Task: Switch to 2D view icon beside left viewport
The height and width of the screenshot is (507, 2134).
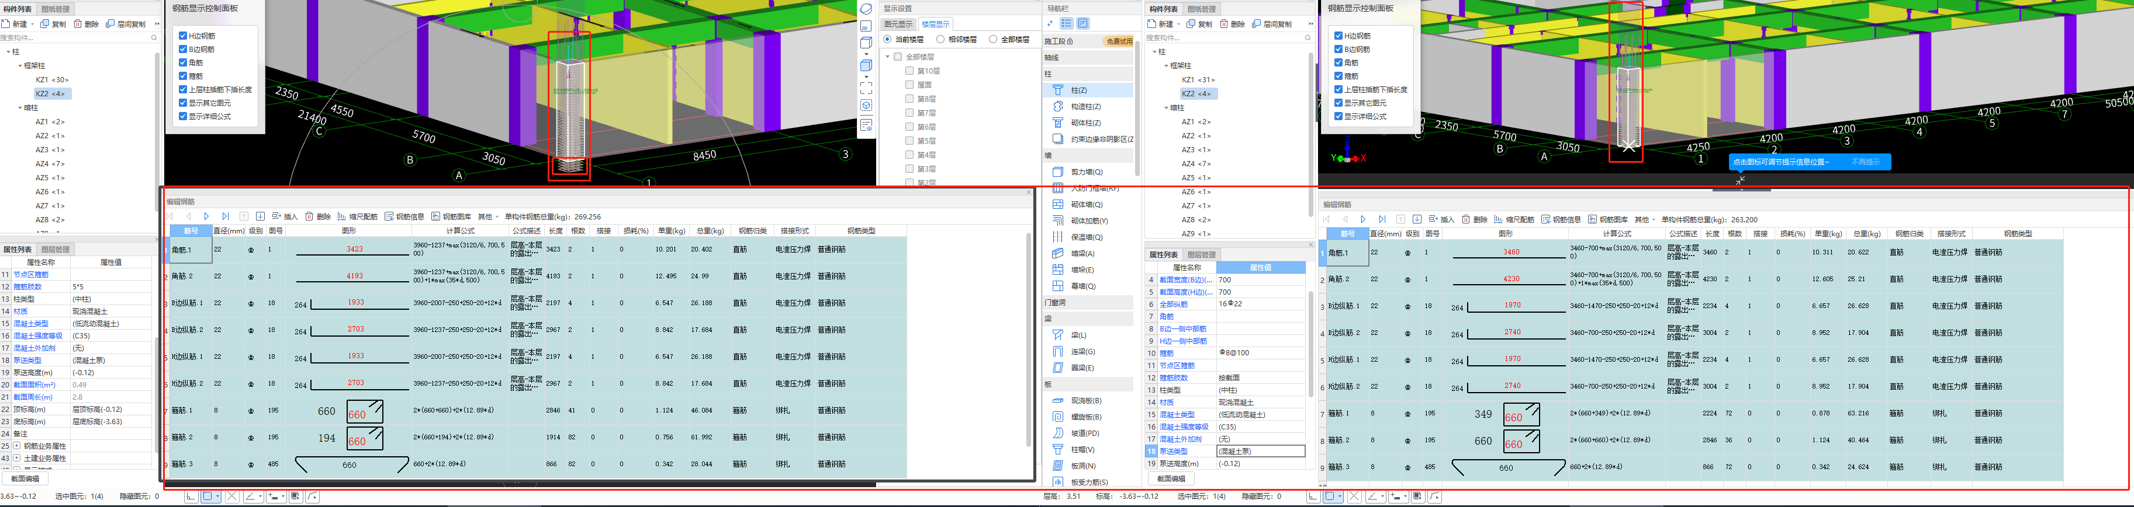Action: 866,26
